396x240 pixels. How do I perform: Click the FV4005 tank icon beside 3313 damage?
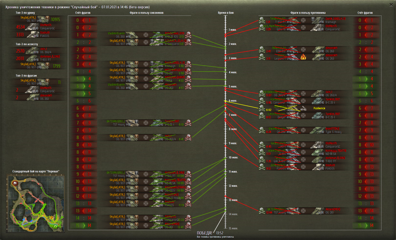pyautogui.click(x=33, y=34)
